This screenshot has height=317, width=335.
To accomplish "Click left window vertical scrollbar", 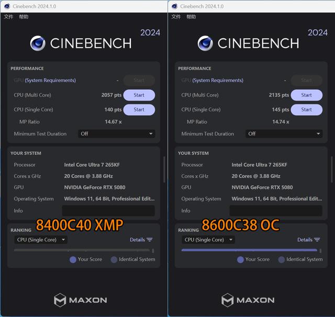I will point(164,169).
